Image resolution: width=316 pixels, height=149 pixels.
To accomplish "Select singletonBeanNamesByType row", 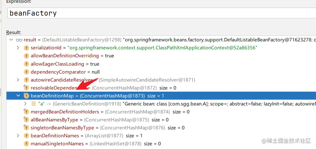I will (x=108, y=128).
